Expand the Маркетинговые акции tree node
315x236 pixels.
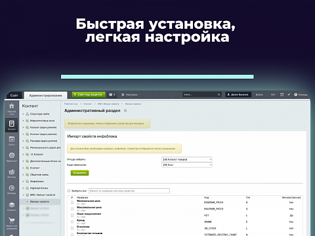[23, 121]
